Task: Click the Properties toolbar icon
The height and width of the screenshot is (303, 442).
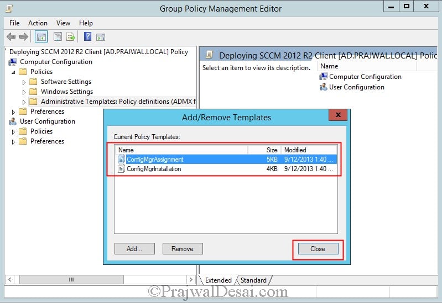Action: click(x=58, y=37)
